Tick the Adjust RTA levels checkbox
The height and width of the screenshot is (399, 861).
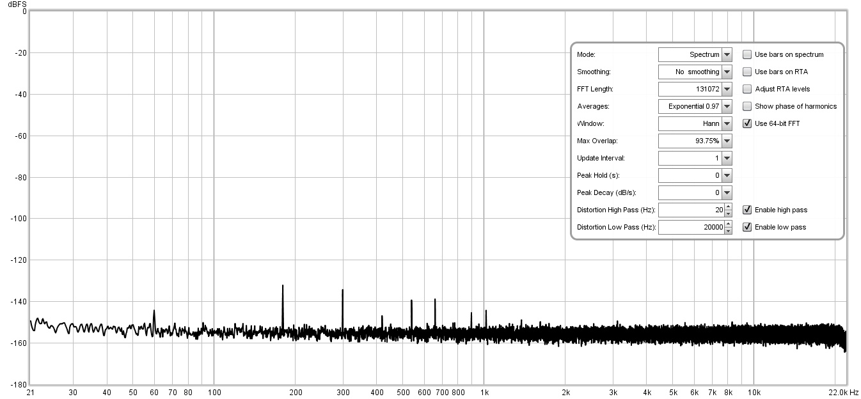pyautogui.click(x=746, y=90)
